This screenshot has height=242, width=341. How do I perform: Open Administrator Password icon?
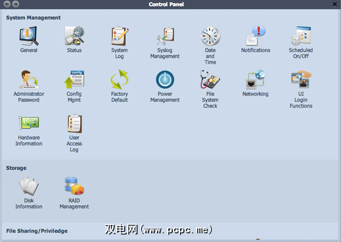click(x=29, y=79)
